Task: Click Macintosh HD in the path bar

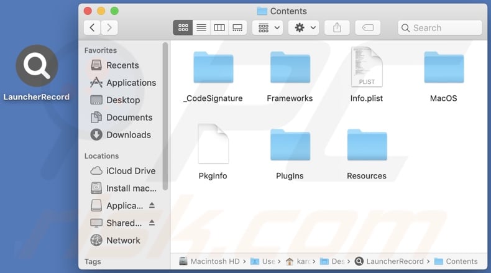Action: (209, 261)
